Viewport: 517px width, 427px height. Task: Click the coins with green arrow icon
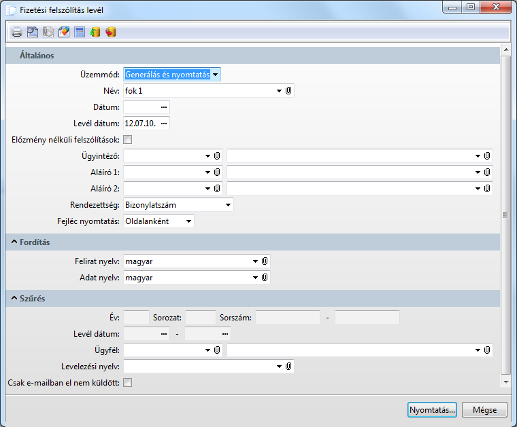(95, 32)
